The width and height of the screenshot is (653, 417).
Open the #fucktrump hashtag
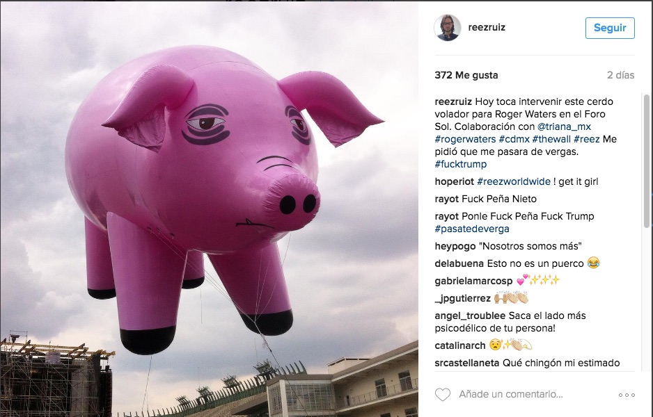(461, 164)
